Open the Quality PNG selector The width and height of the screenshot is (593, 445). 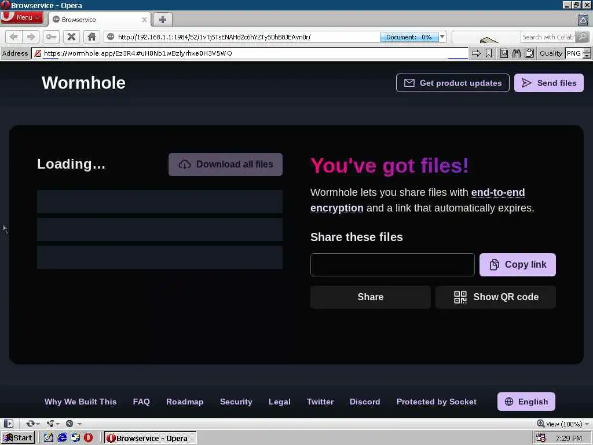tap(574, 53)
